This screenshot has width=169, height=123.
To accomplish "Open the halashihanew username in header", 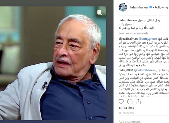I will 139,7.
